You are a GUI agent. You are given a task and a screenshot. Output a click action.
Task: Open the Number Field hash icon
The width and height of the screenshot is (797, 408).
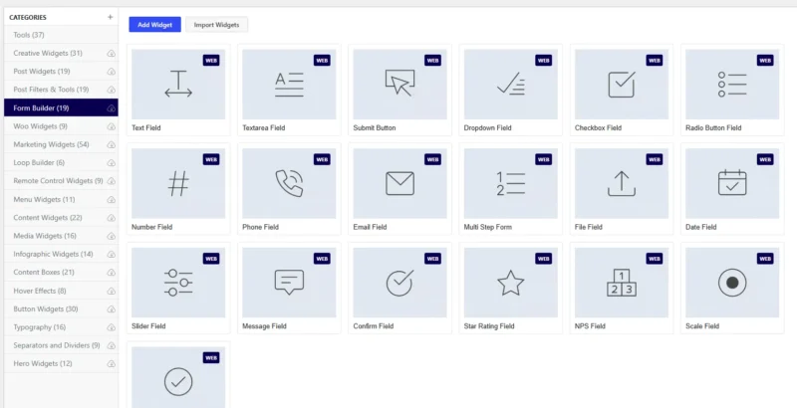(x=178, y=183)
